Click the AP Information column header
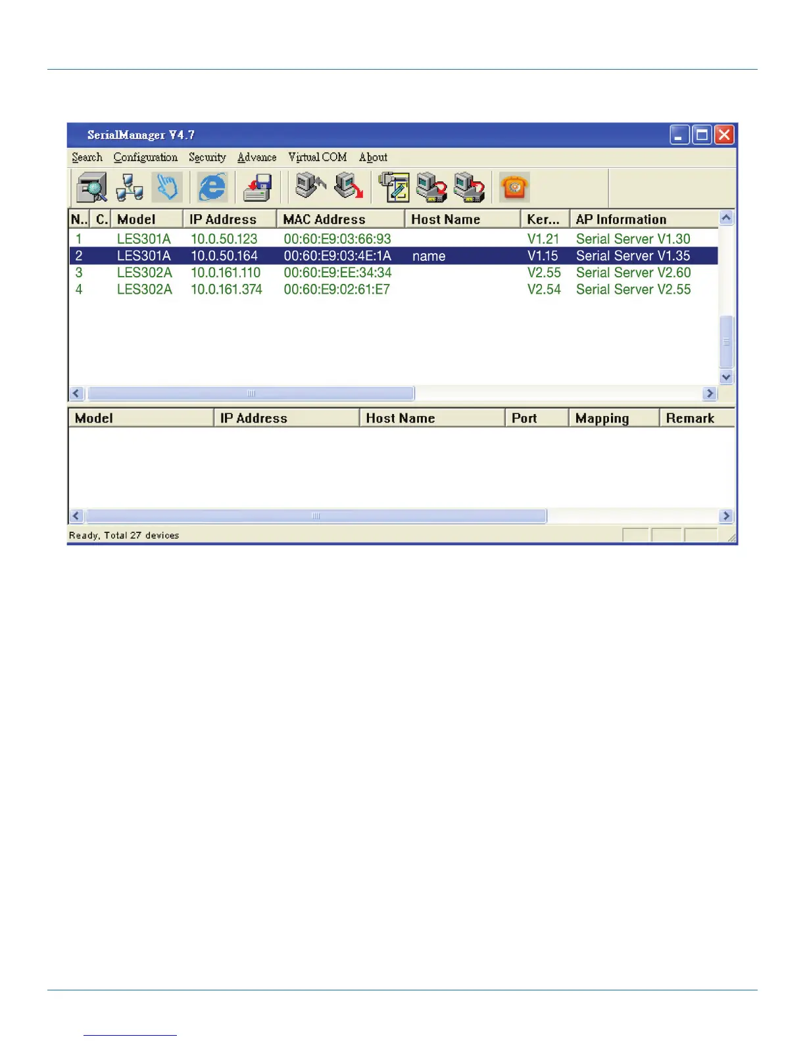 click(644, 219)
